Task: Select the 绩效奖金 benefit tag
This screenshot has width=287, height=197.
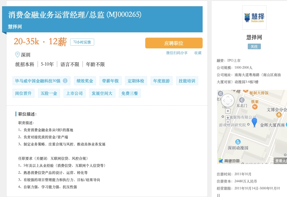Action: click(85, 81)
